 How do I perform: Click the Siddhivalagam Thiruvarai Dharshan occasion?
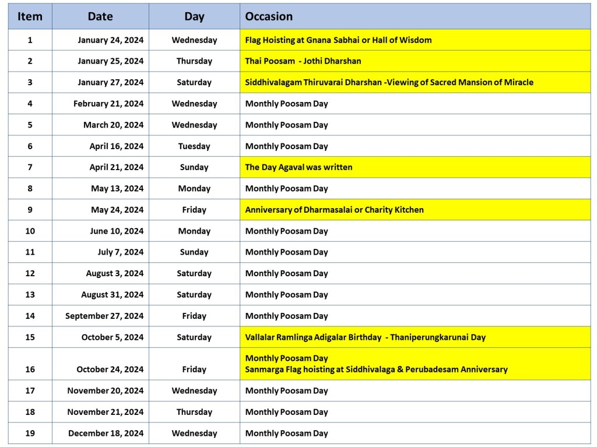[389, 82]
